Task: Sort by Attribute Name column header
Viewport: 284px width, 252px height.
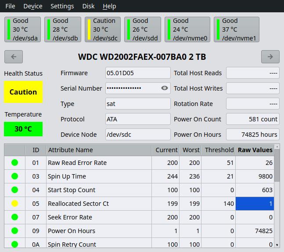Action: 99,150
